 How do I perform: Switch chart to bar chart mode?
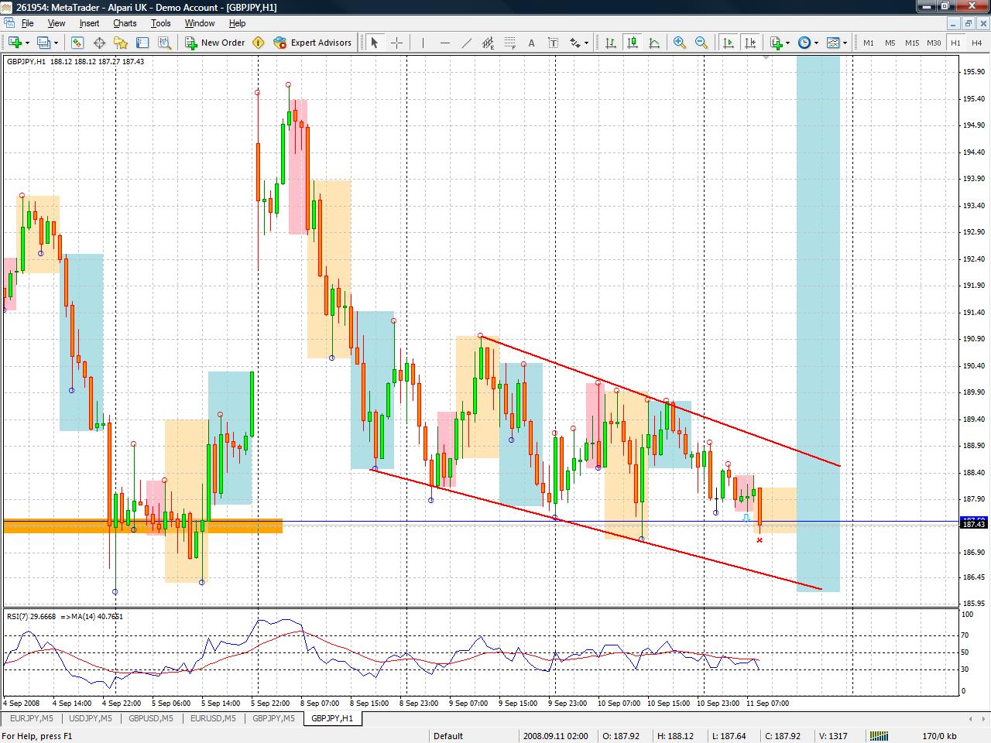coord(611,43)
